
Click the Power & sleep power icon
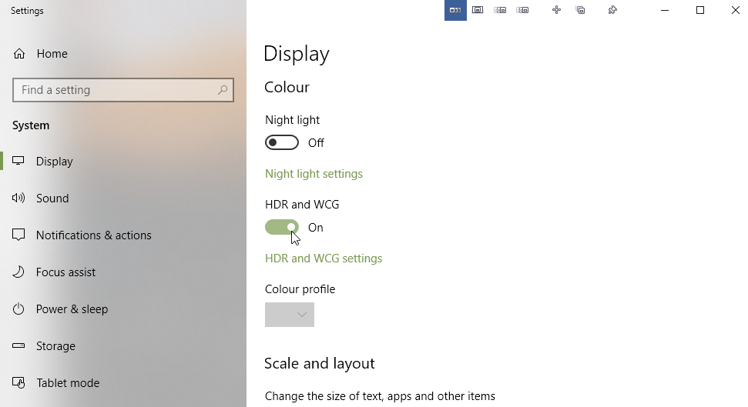click(x=19, y=309)
